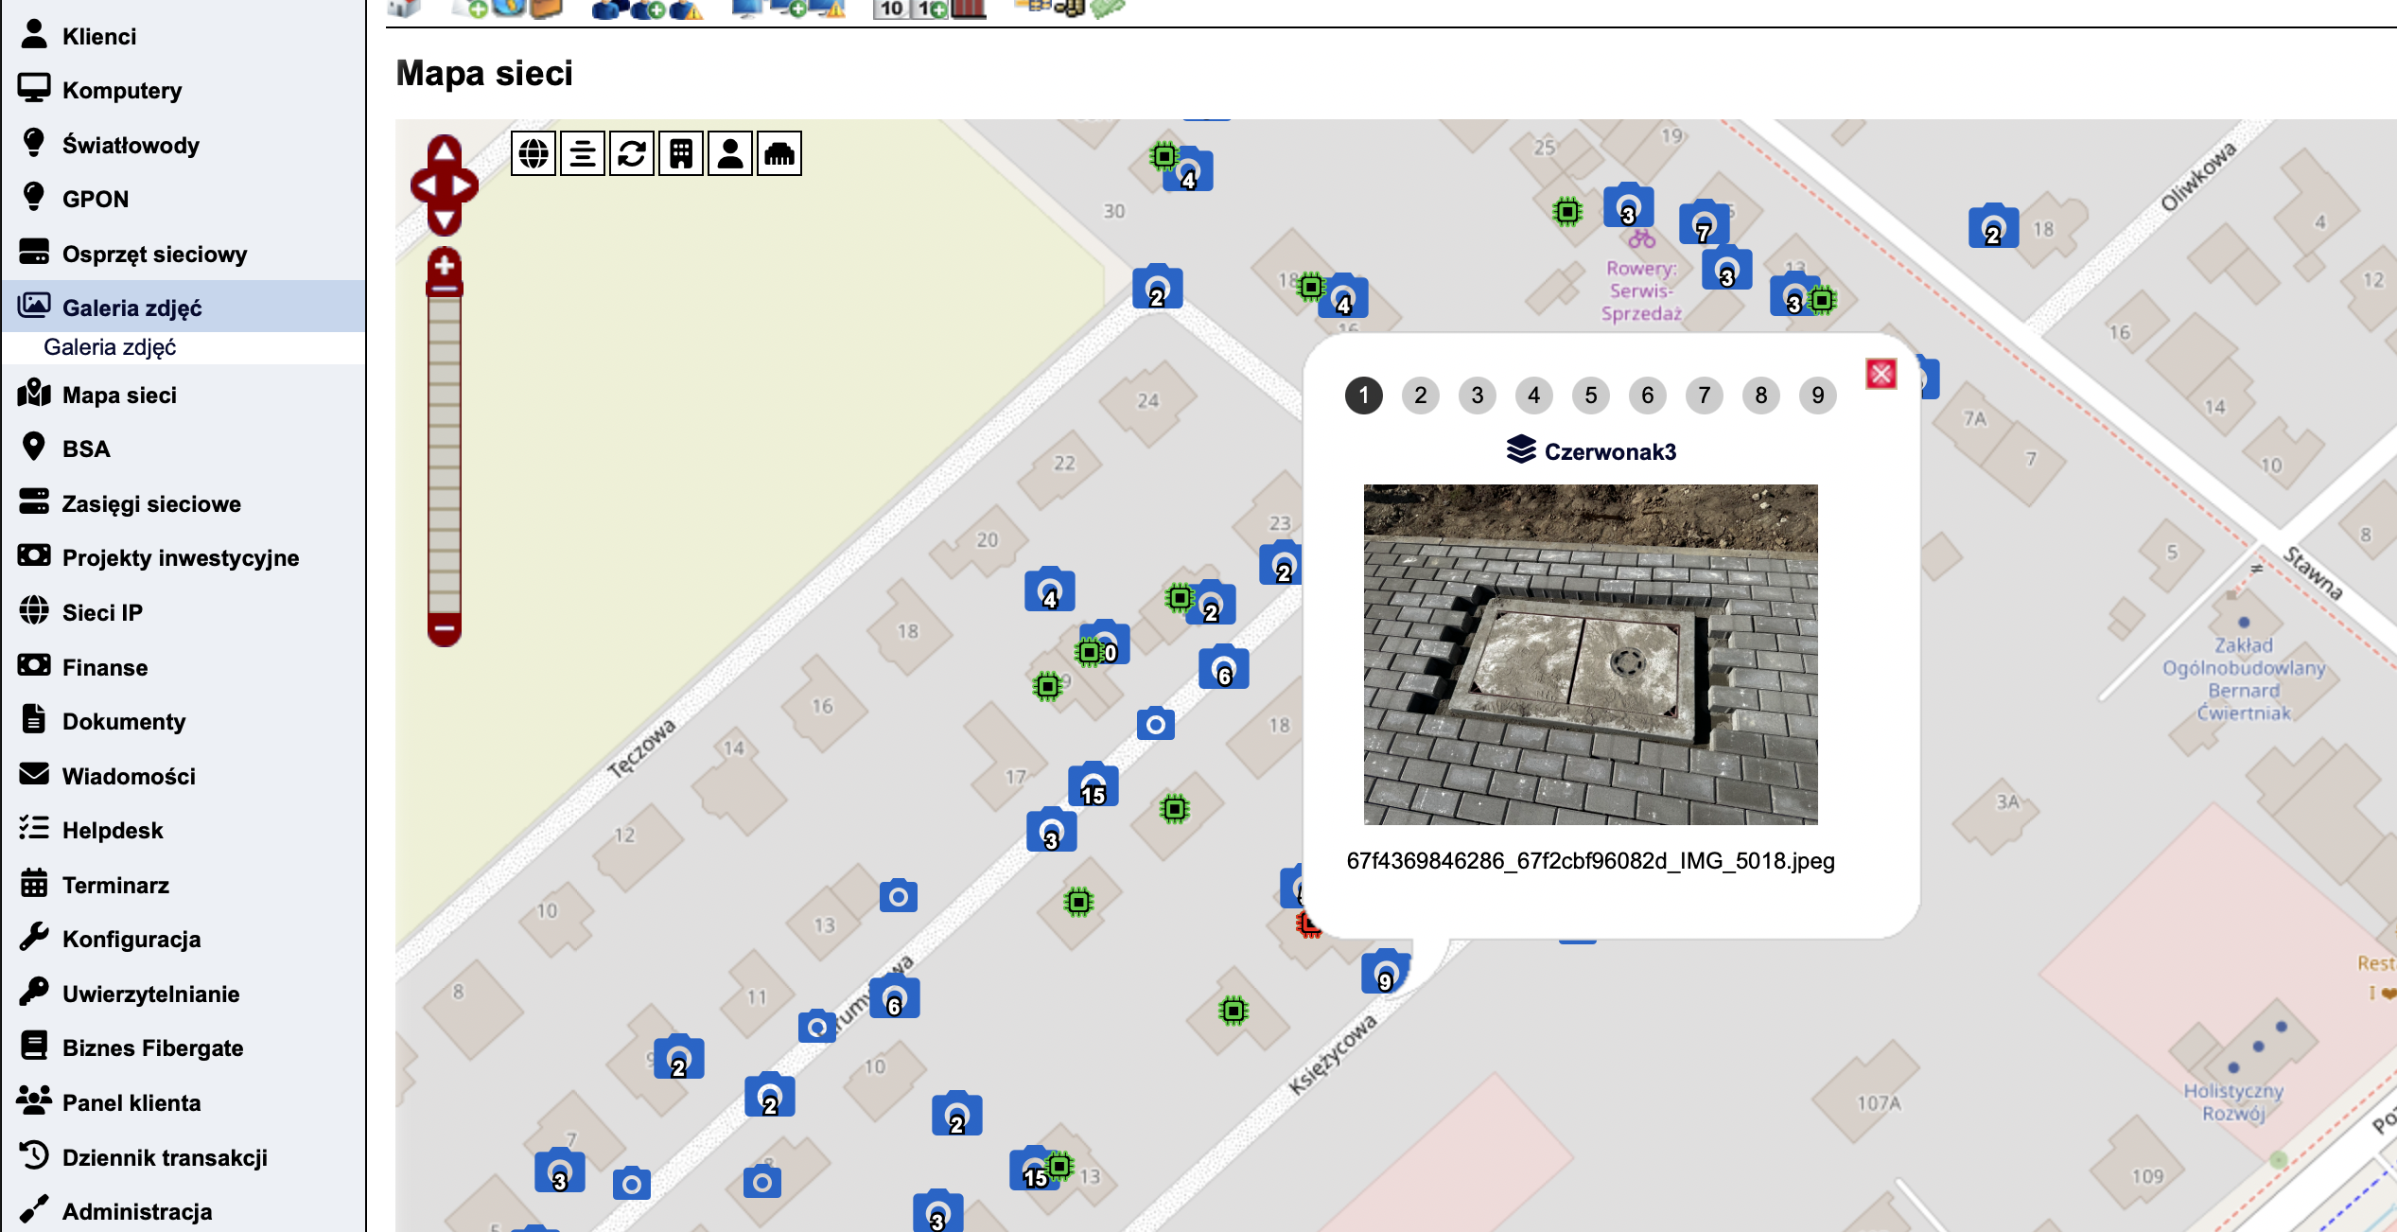Go to photo page 8 in popup

point(1761,396)
